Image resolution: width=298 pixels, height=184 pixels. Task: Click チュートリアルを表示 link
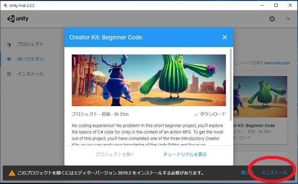[x=185, y=154]
